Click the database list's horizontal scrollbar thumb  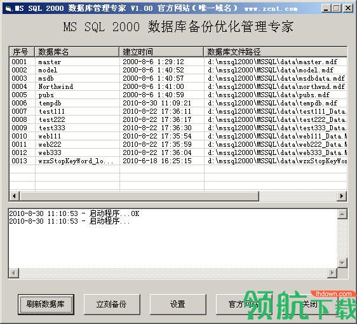coord(139,196)
